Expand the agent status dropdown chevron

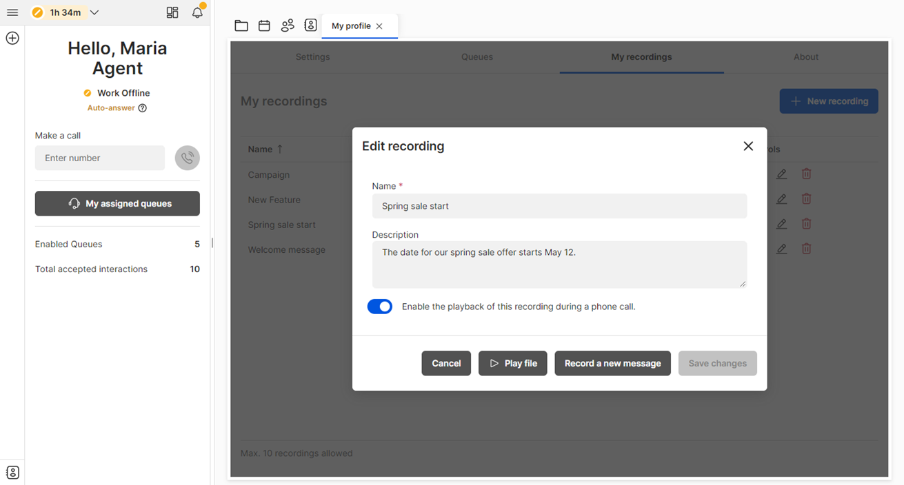pyautogui.click(x=94, y=12)
